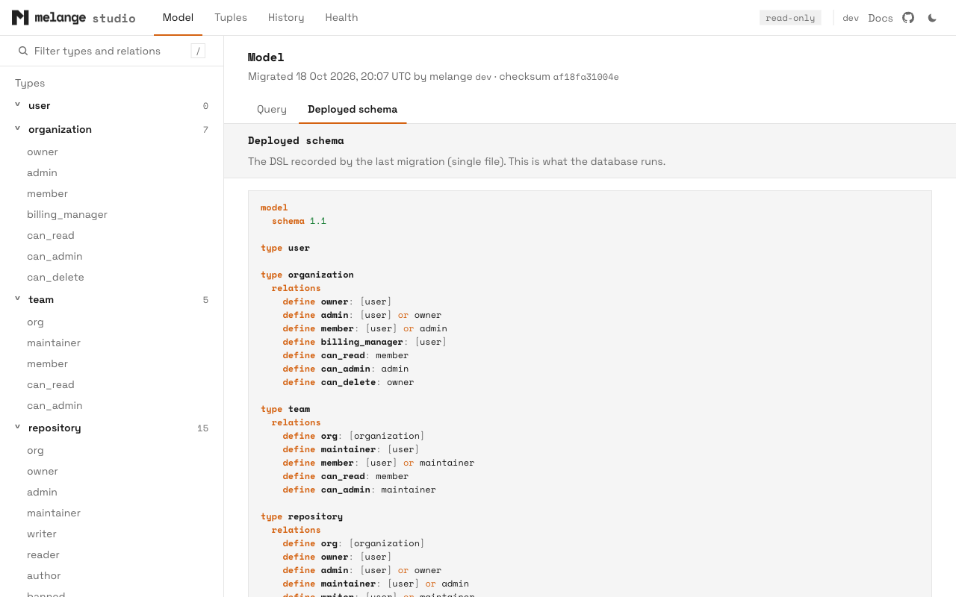The width and height of the screenshot is (956, 597).
Task: Select the team type in sidebar
Action: [x=41, y=300]
